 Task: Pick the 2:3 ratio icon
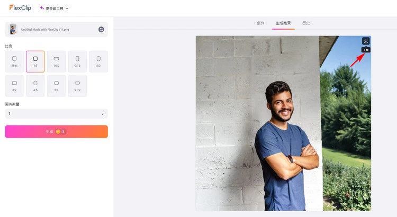(x=98, y=61)
